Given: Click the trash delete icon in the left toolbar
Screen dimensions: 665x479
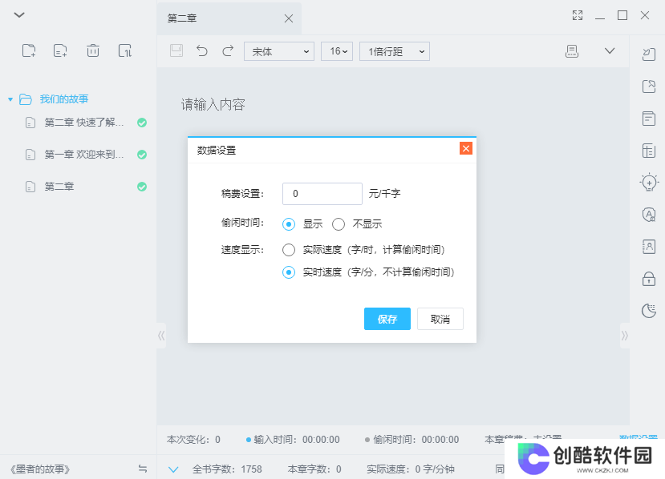Looking at the screenshot, I should (93, 50).
